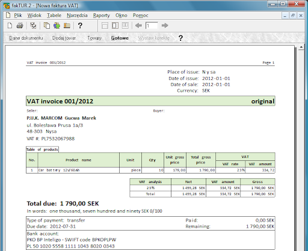Click the printer icon in toolbar
The height and width of the screenshot is (251, 308).
pos(20,26)
